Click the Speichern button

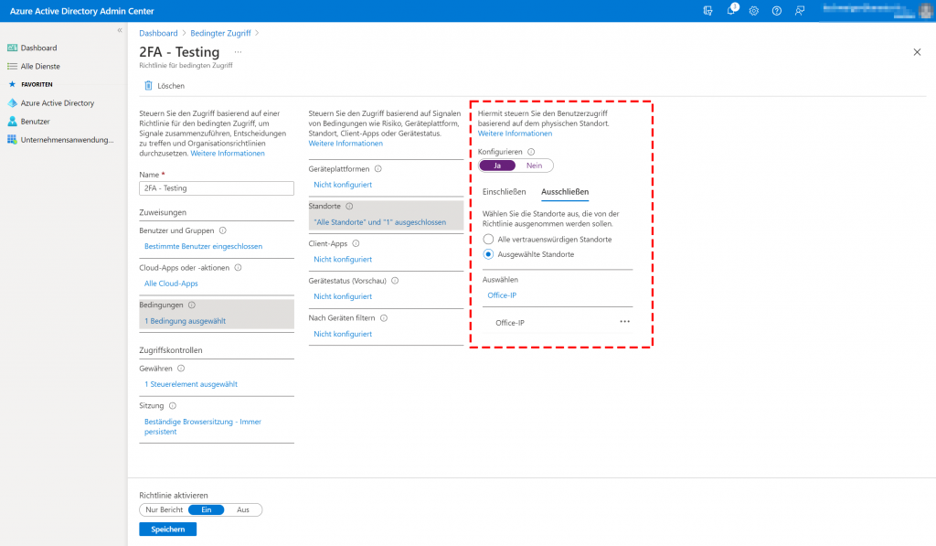167,529
